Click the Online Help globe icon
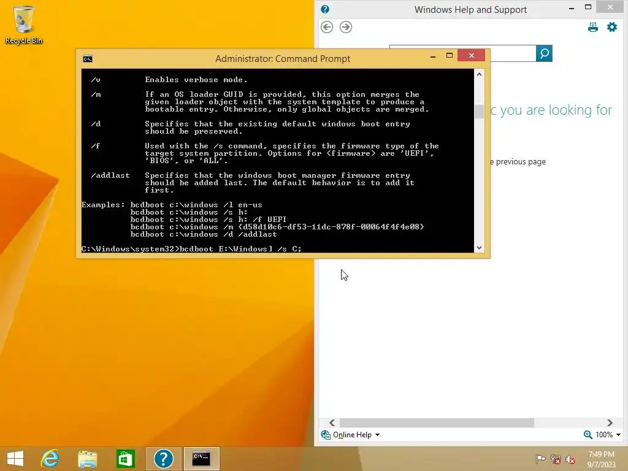 click(326, 435)
